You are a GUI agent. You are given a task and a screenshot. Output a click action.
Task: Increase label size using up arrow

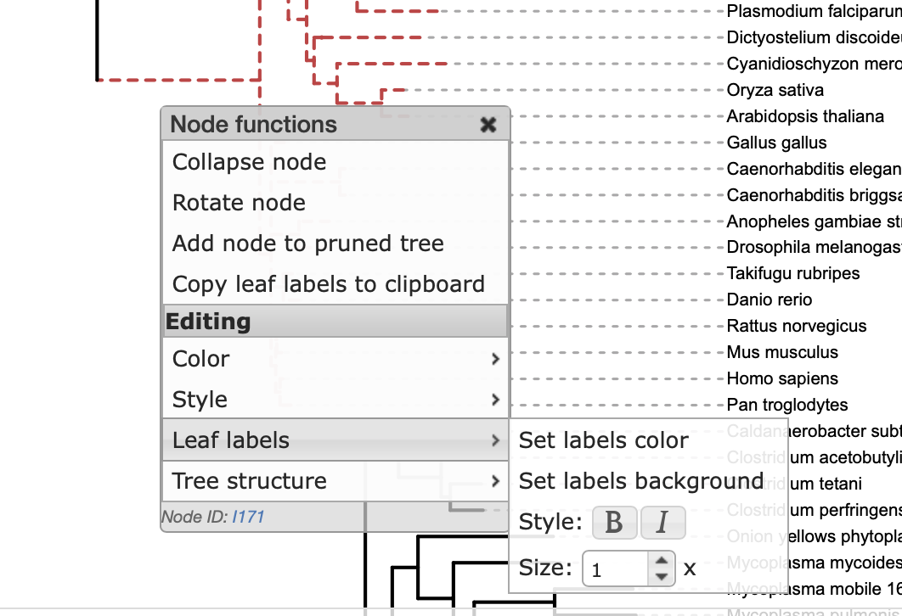click(661, 560)
